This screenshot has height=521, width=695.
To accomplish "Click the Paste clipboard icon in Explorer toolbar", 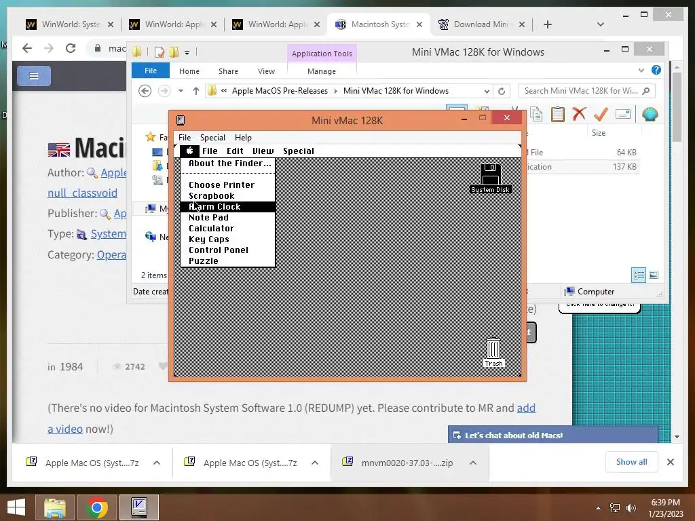I will (558, 114).
